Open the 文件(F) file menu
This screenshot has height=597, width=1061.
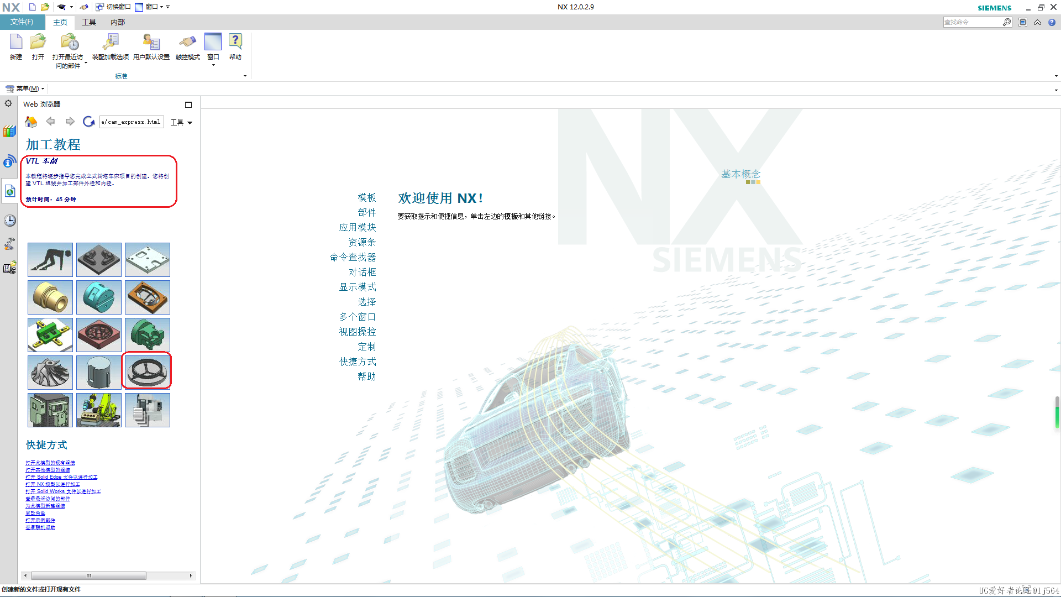pos(22,22)
